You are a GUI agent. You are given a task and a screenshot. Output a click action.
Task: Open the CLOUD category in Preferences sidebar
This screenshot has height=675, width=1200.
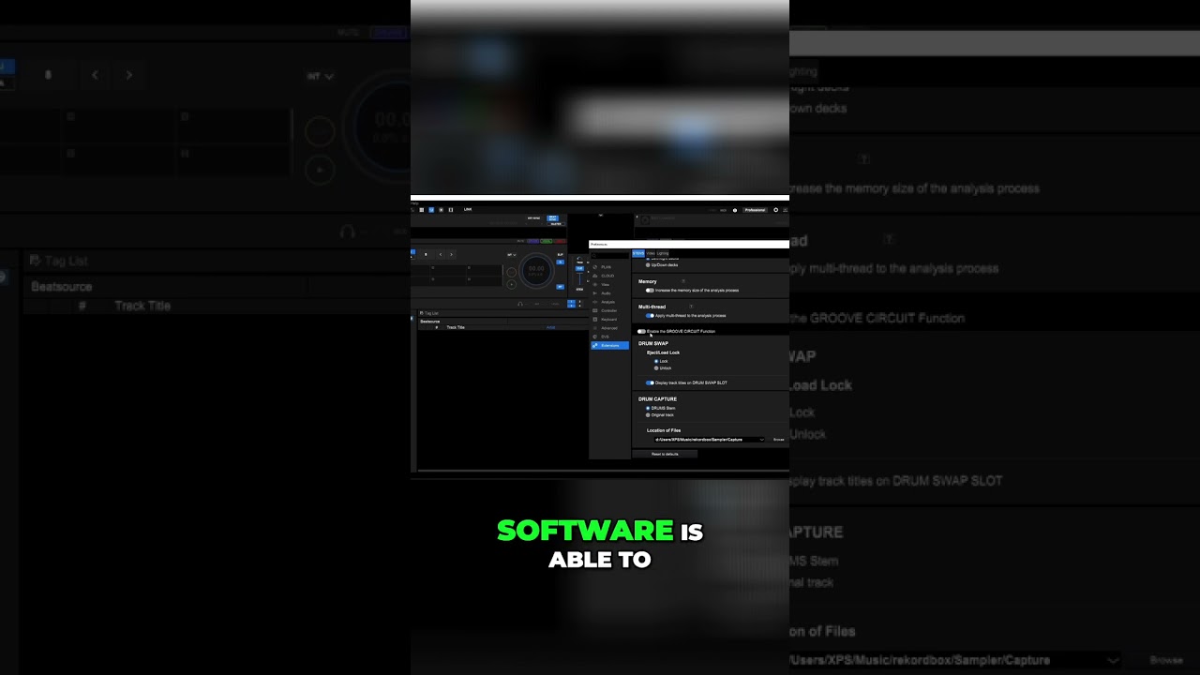(610, 276)
